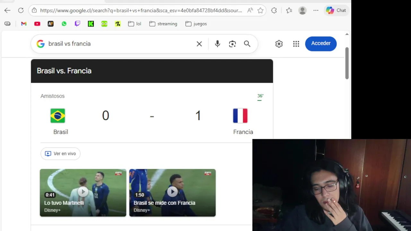Reload the page with the refresh icon
The width and height of the screenshot is (411, 231).
(21, 10)
